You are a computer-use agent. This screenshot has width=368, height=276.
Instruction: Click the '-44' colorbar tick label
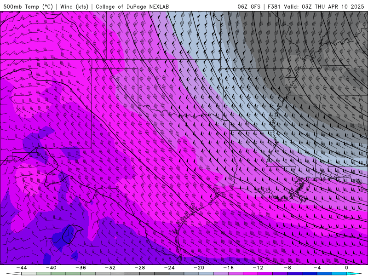[x=22, y=268]
